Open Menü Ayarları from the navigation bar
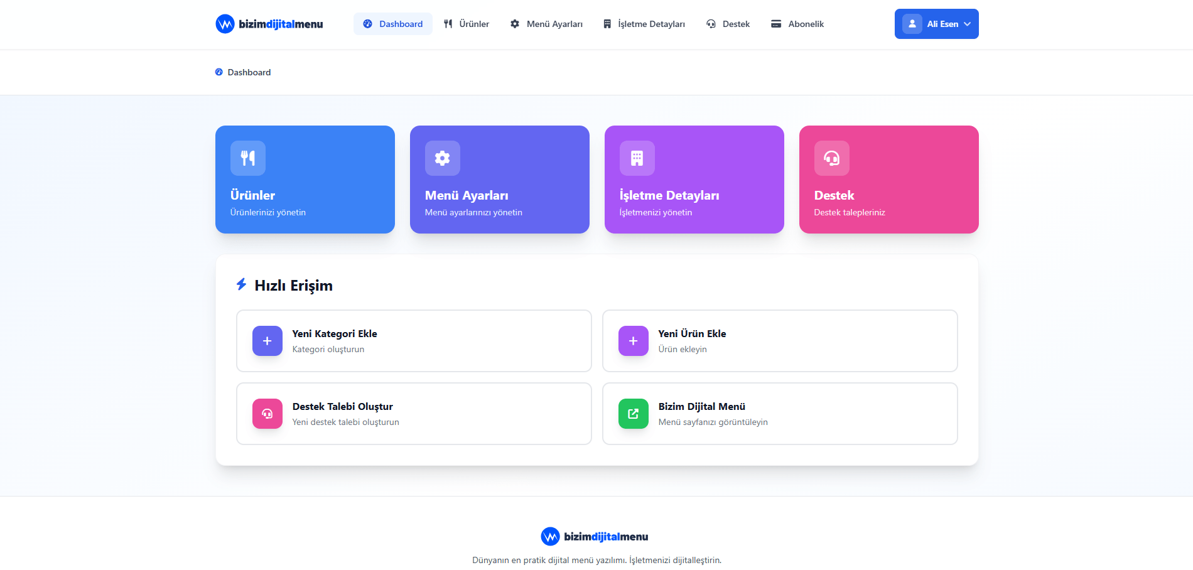 pyautogui.click(x=547, y=24)
